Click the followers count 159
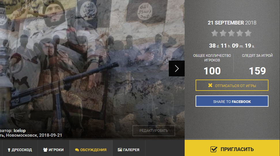280x156 pixels. (x=257, y=71)
